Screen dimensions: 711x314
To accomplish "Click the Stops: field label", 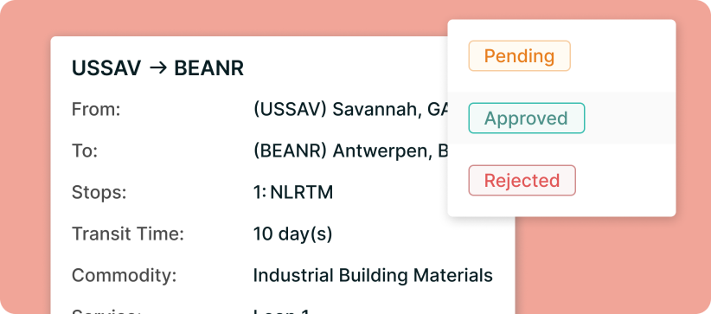I will (99, 193).
